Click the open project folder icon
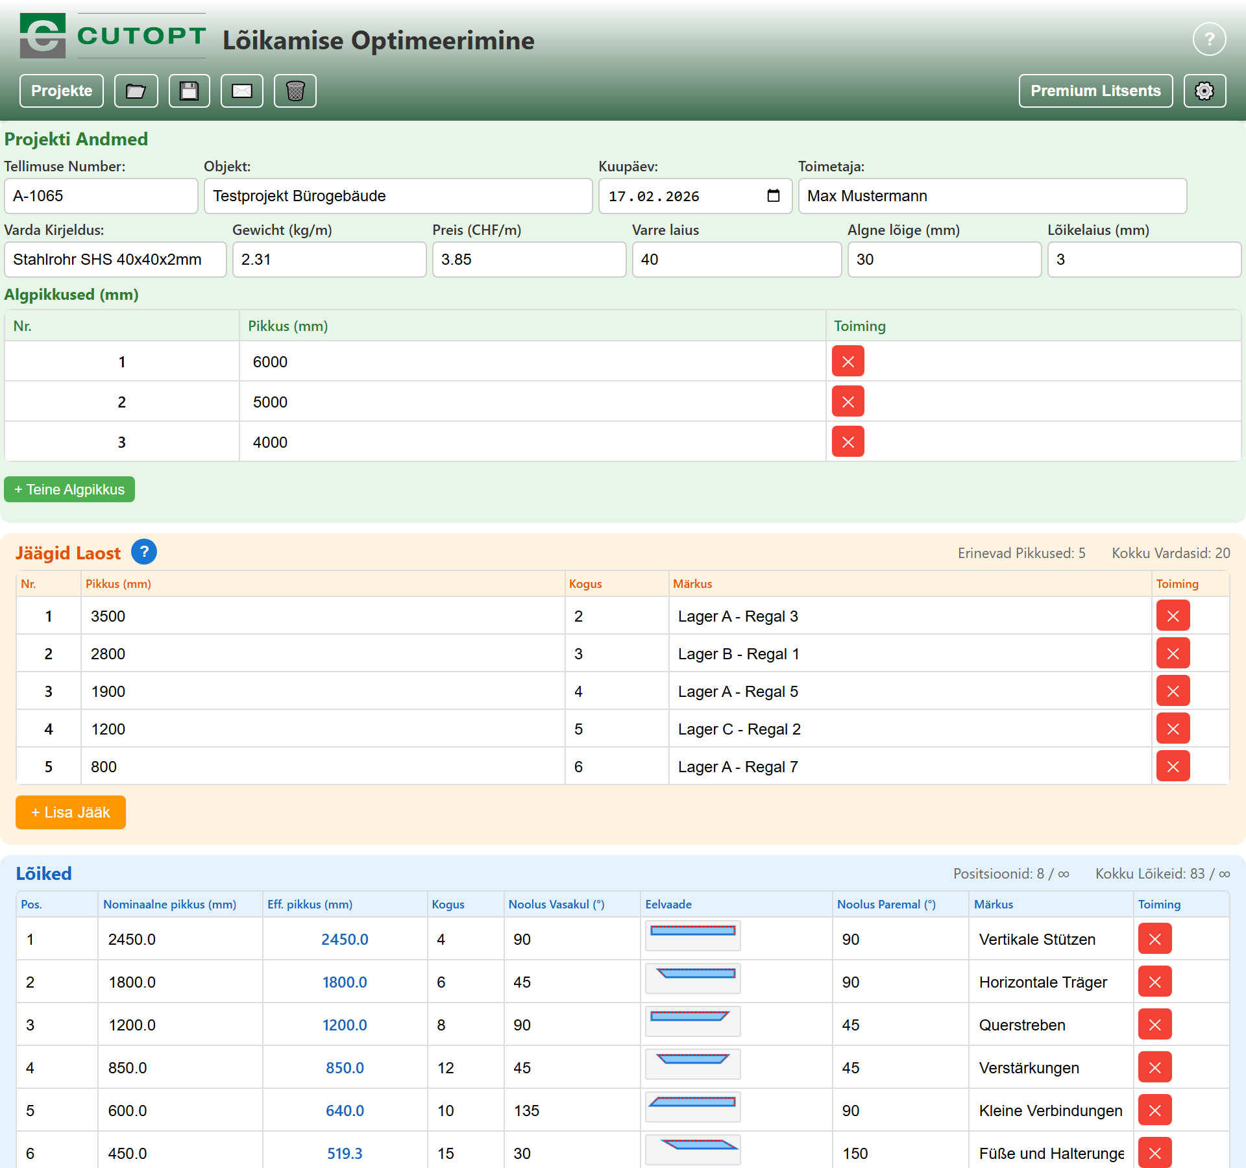Screen dimensions: 1246x1168 (x=136, y=91)
